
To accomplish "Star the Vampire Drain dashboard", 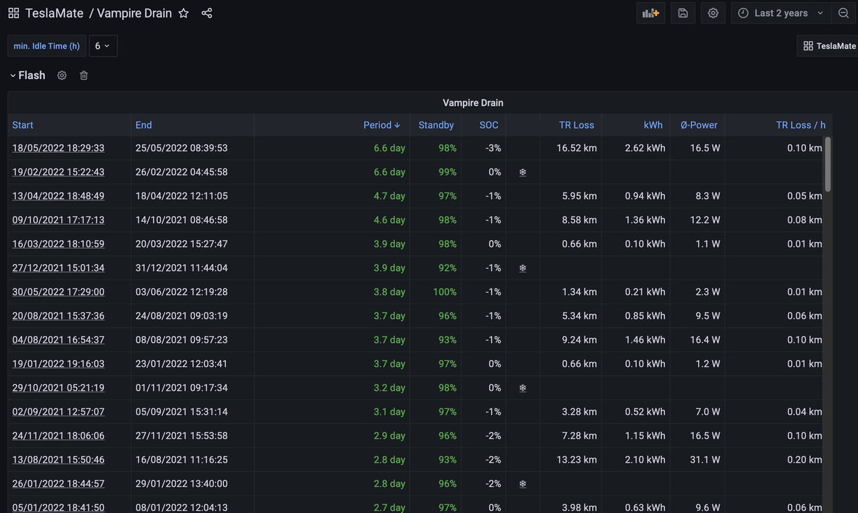I will click(x=184, y=13).
